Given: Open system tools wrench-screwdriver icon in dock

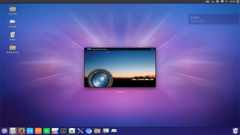Looking at the screenshot, I should 80,131.
